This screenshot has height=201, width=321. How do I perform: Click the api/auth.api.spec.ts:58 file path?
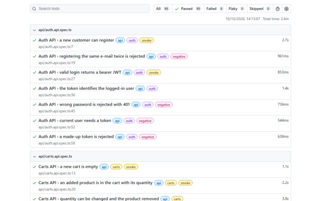coord(57,143)
